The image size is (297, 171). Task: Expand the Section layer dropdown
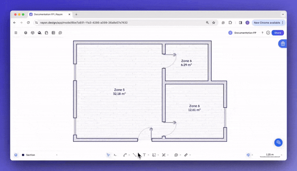(57, 155)
